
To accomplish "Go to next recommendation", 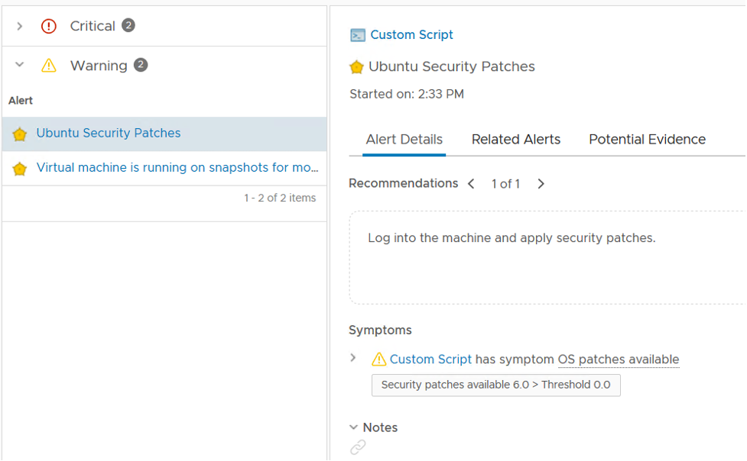I will coord(541,184).
